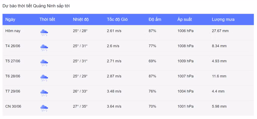Select the CN 30/06 date cell

(13, 106)
